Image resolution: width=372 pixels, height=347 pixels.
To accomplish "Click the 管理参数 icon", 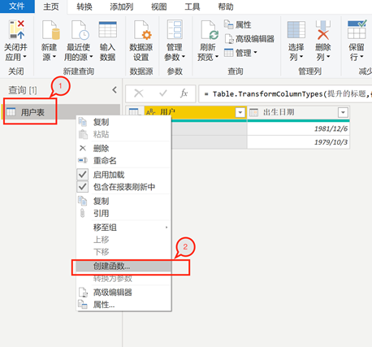I will (175, 29).
